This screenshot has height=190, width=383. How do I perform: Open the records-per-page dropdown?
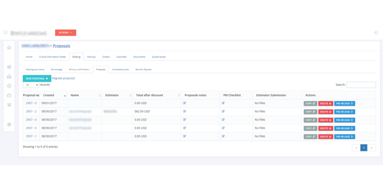tap(31, 85)
